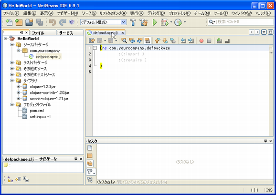The image size is (276, 195).
Task: Toggle tasks filter funnel button
Action: click(x=91, y=172)
